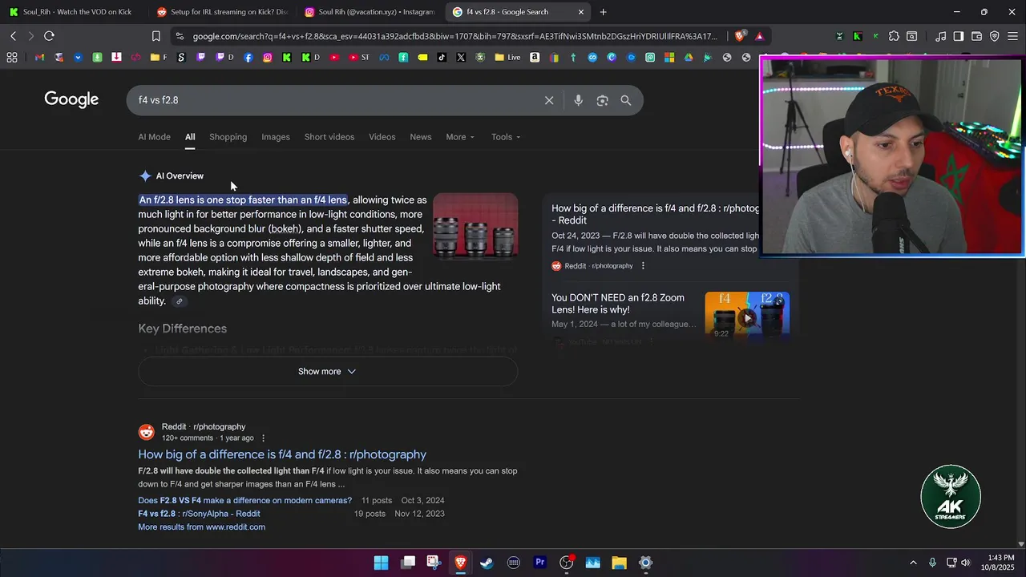Select the Images results tab
This screenshot has width=1026, height=577.
pyautogui.click(x=276, y=137)
